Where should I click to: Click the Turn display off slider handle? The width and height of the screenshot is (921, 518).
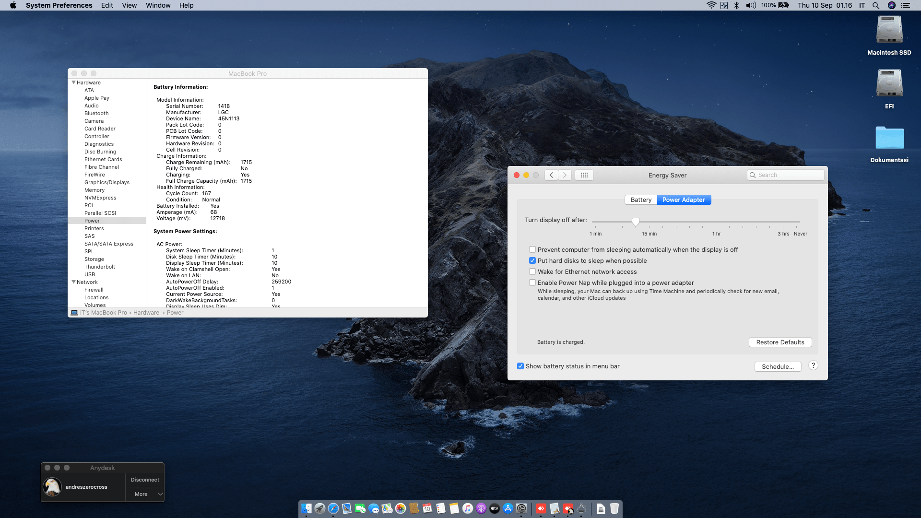click(636, 222)
